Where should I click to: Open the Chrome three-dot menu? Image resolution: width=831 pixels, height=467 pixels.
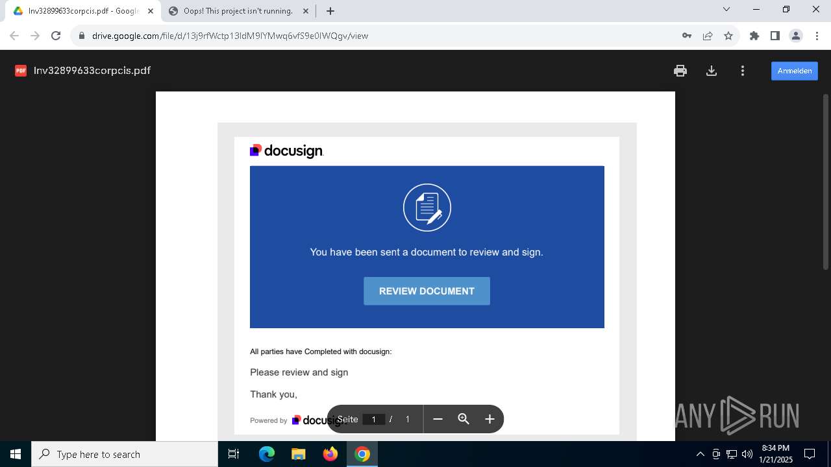(x=816, y=36)
